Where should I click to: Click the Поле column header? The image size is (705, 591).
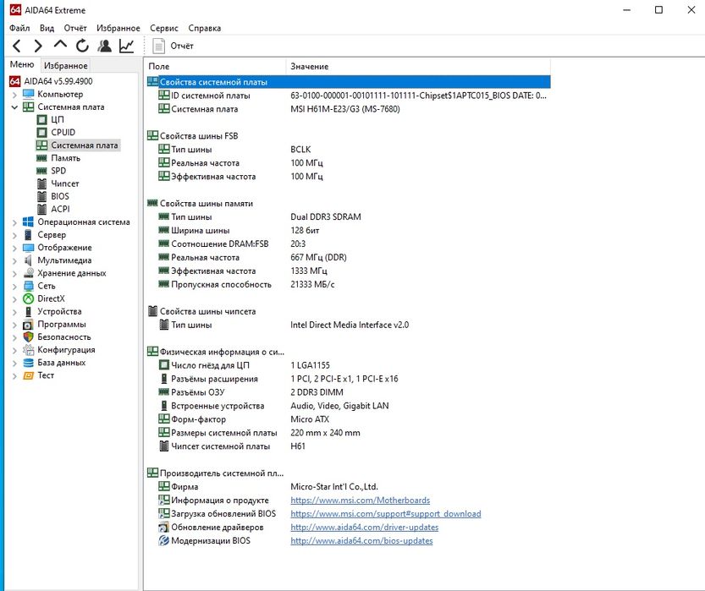click(x=215, y=67)
